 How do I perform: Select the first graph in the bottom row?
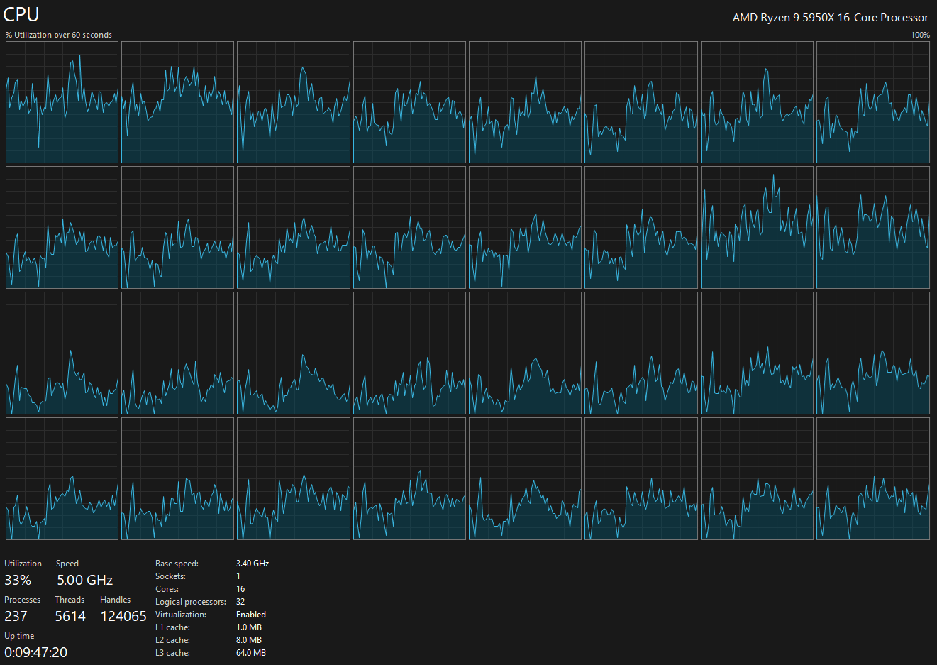[x=62, y=478]
